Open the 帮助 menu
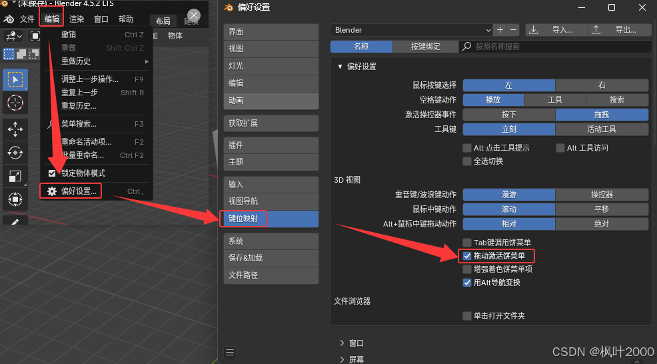Viewport: 657px width, 364px height. tap(126, 19)
